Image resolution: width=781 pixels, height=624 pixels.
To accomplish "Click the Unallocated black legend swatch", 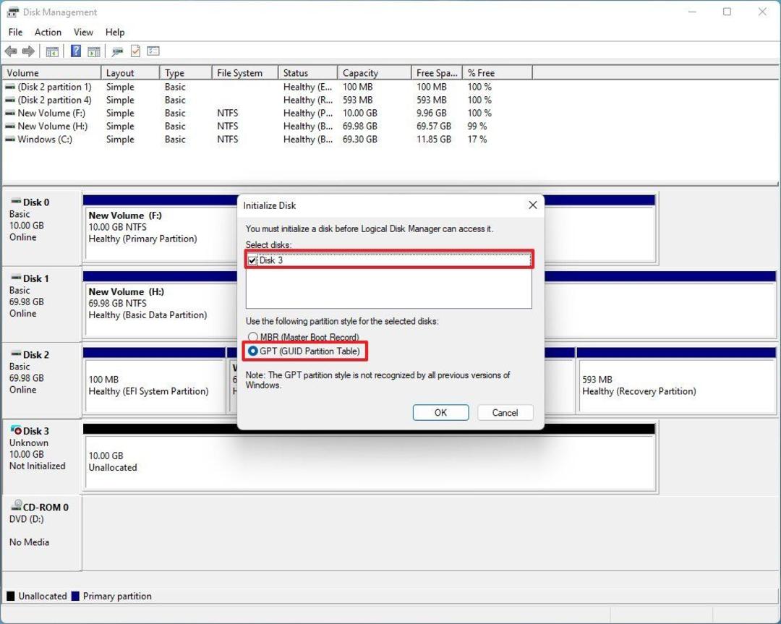I will pyautogui.click(x=10, y=596).
